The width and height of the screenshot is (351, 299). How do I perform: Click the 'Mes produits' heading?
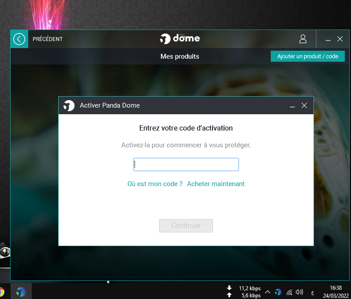[x=180, y=56]
